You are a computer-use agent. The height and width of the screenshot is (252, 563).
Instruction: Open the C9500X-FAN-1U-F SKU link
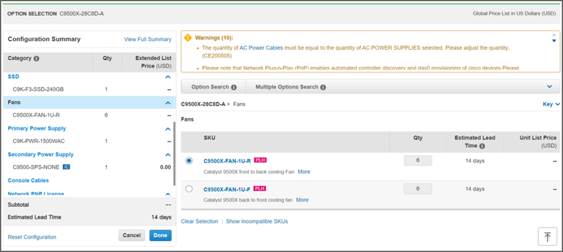[x=227, y=189]
